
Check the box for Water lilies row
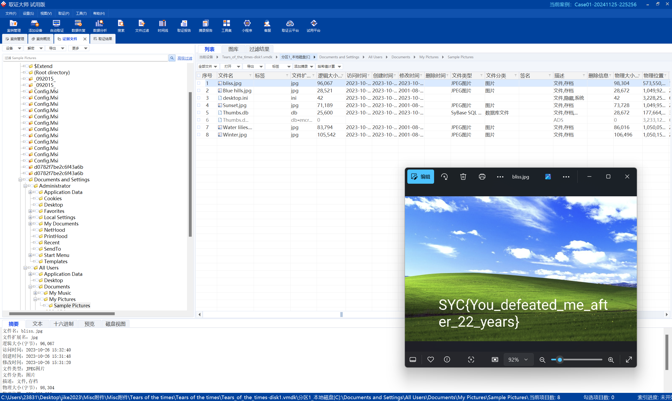coord(199,127)
